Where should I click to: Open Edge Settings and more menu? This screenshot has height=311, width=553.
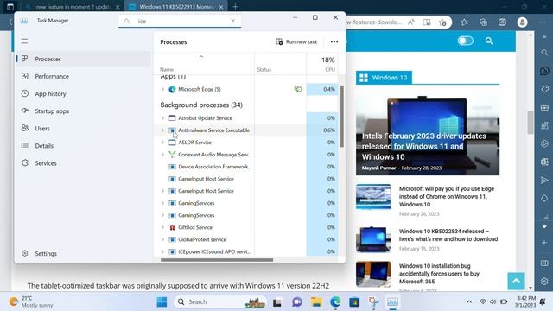[542, 22]
